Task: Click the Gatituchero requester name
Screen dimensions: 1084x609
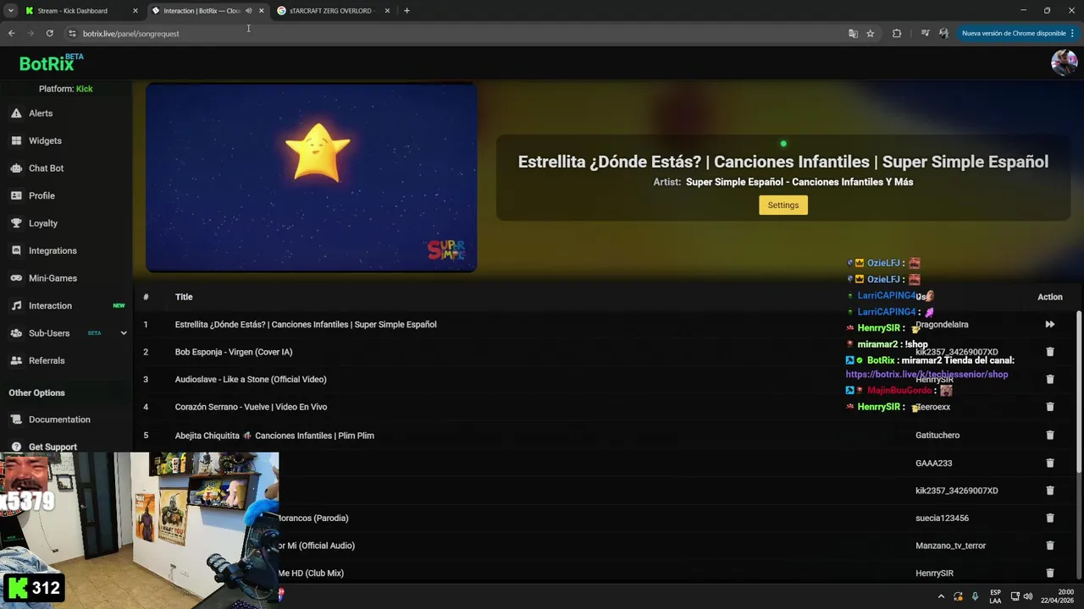Action: (x=937, y=436)
